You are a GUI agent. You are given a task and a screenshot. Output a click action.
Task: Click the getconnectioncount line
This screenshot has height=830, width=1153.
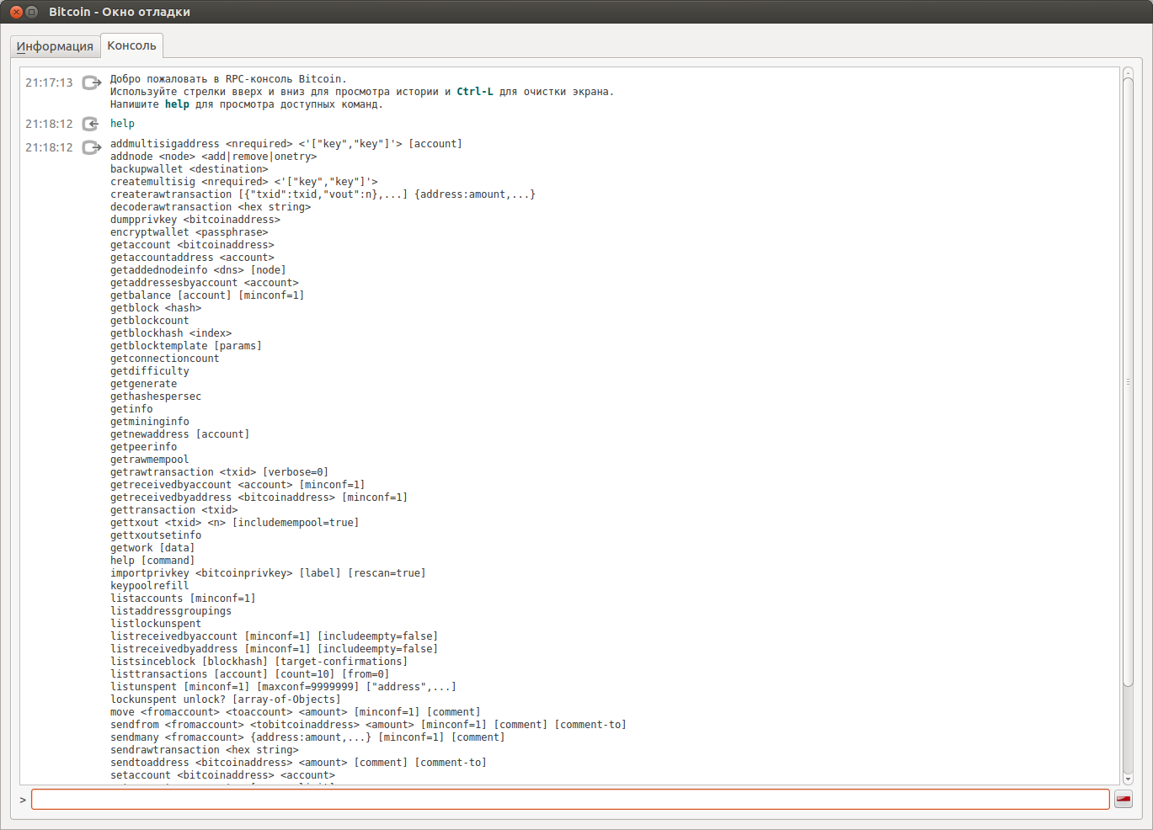click(165, 359)
